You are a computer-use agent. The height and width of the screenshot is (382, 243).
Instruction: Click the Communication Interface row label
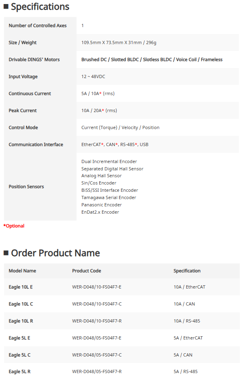(x=36, y=144)
